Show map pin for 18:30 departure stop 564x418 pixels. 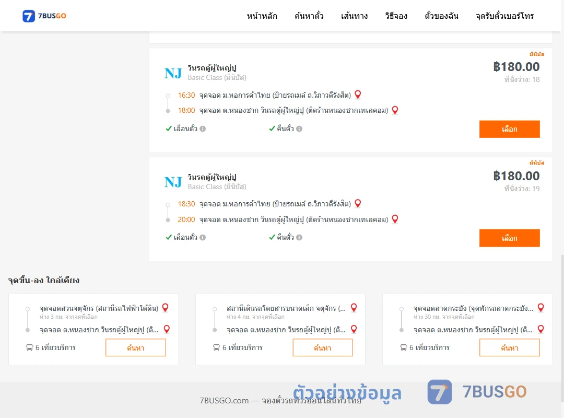click(358, 203)
